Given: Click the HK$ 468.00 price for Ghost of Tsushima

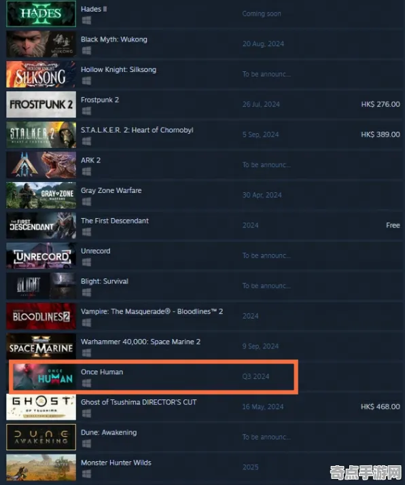Looking at the screenshot, I should click(381, 407).
